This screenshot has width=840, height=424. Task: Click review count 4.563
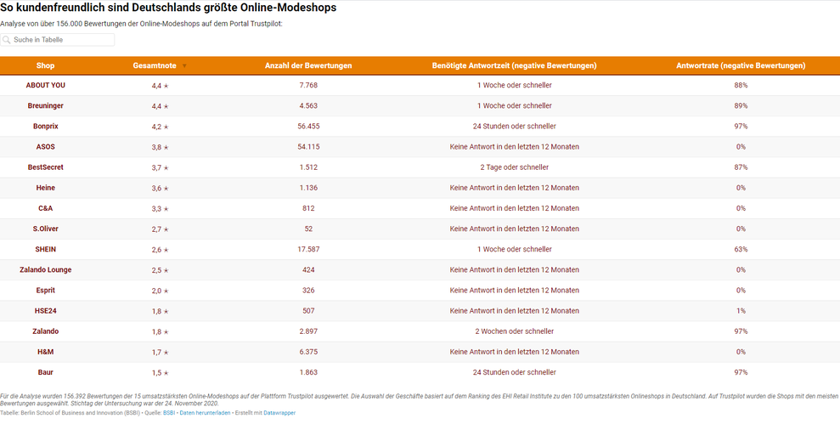click(308, 106)
